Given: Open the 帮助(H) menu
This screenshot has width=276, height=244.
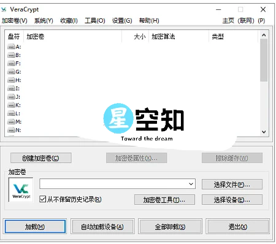Looking at the screenshot, I should (149, 21).
